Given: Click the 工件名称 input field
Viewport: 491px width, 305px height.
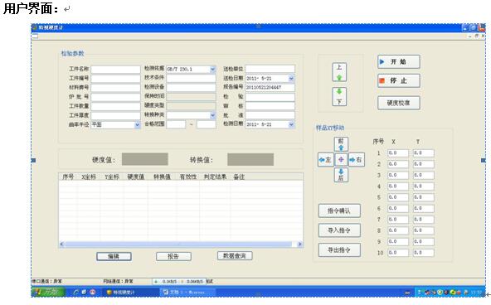Looking at the screenshot, I should tap(115, 69).
